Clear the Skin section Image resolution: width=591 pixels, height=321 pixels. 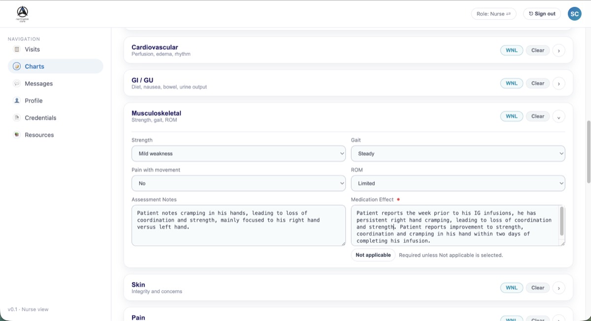click(x=537, y=288)
